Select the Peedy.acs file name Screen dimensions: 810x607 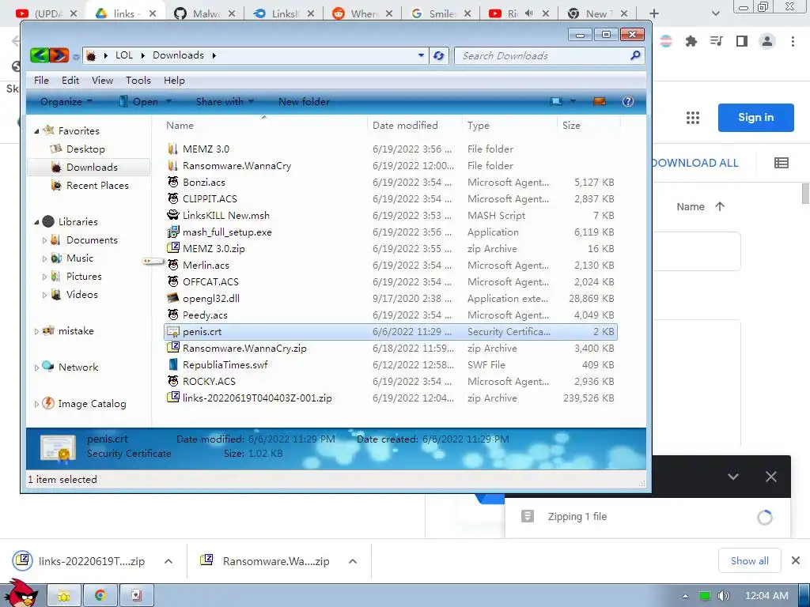tap(205, 315)
